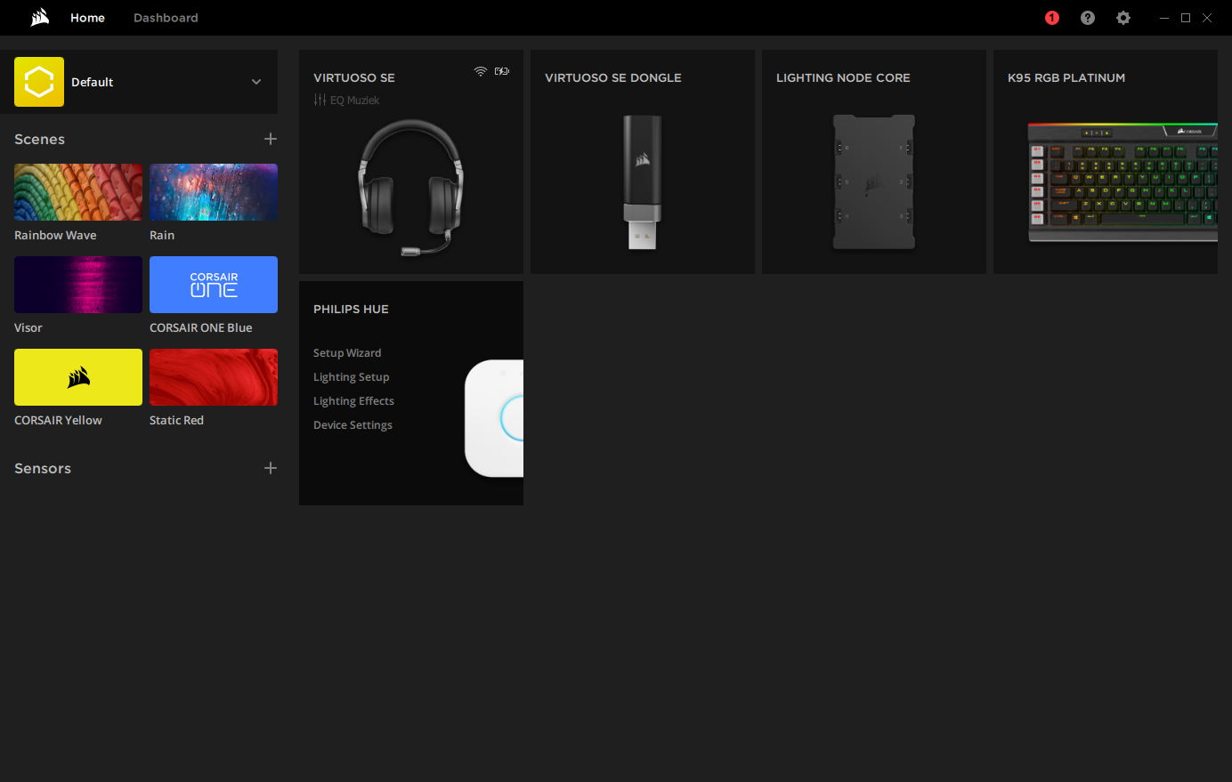Click the Sensors section heading
1232x782 pixels.
coord(43,468)
